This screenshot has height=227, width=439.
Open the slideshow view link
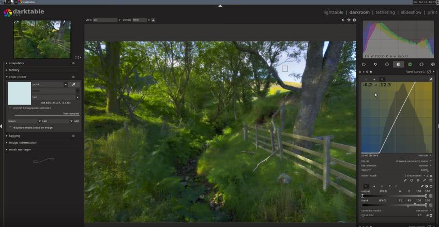(411, 12)
